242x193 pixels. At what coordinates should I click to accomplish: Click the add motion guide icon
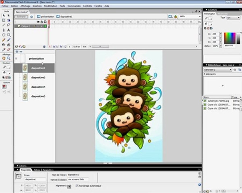20,46
